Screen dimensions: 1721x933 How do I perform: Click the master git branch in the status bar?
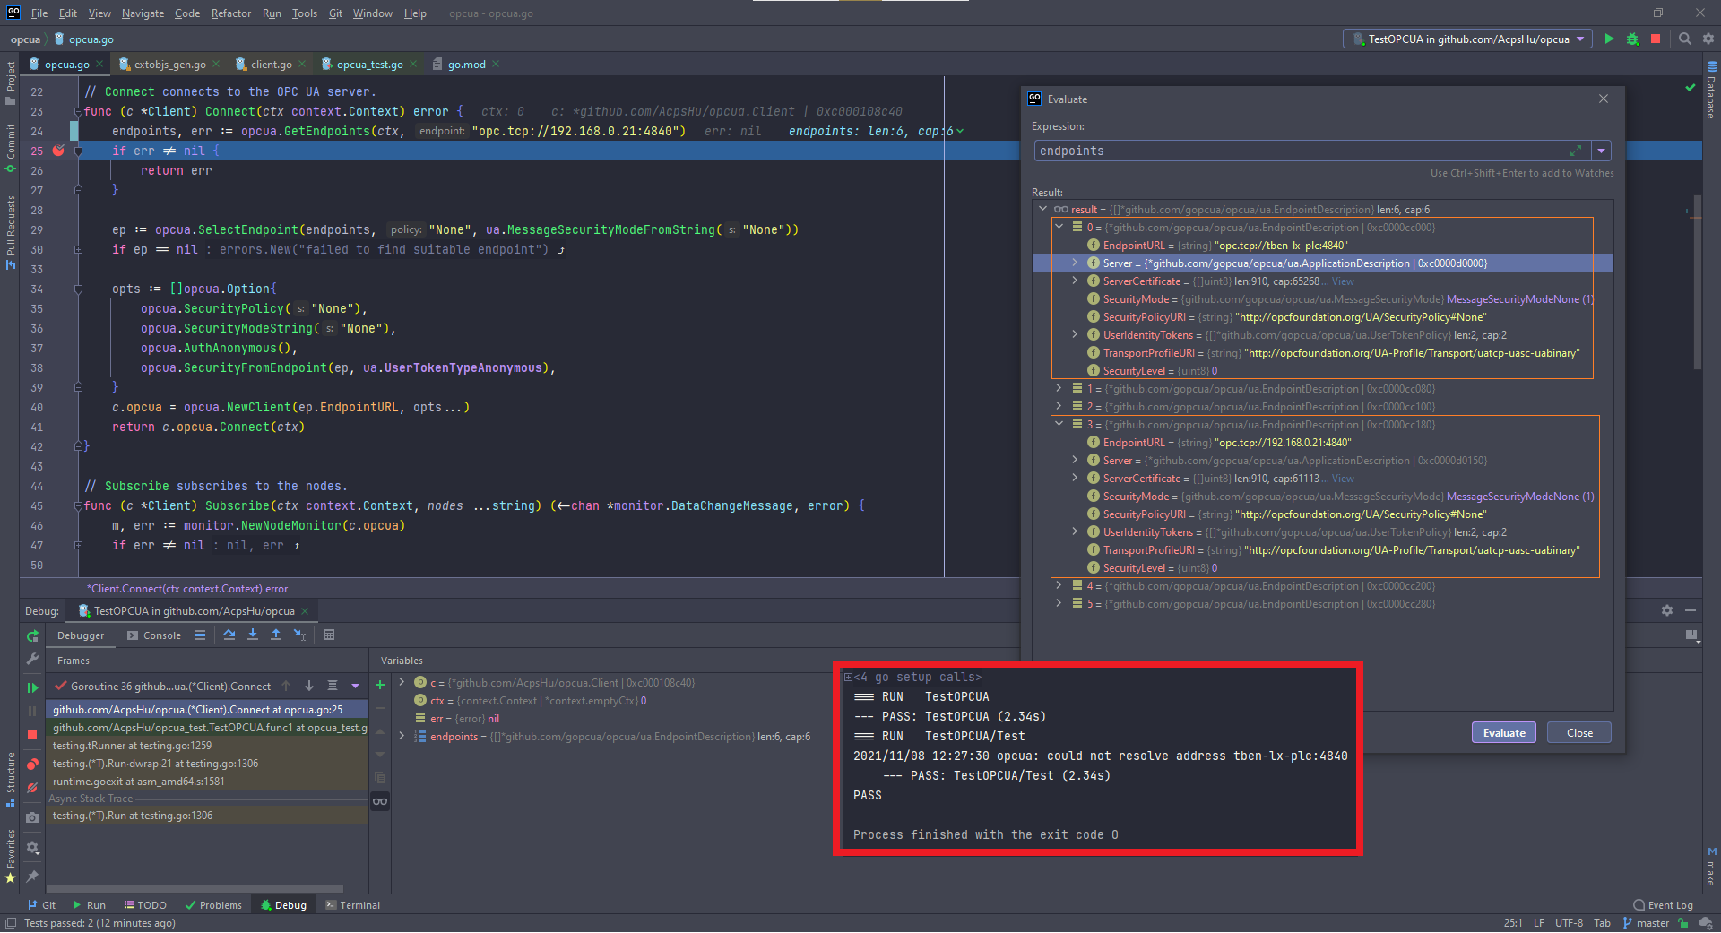tap(1646, 923)
